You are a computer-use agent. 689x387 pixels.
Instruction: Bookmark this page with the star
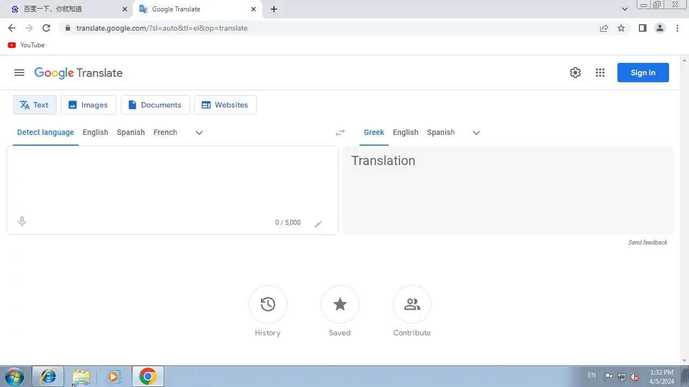[621, 28]
